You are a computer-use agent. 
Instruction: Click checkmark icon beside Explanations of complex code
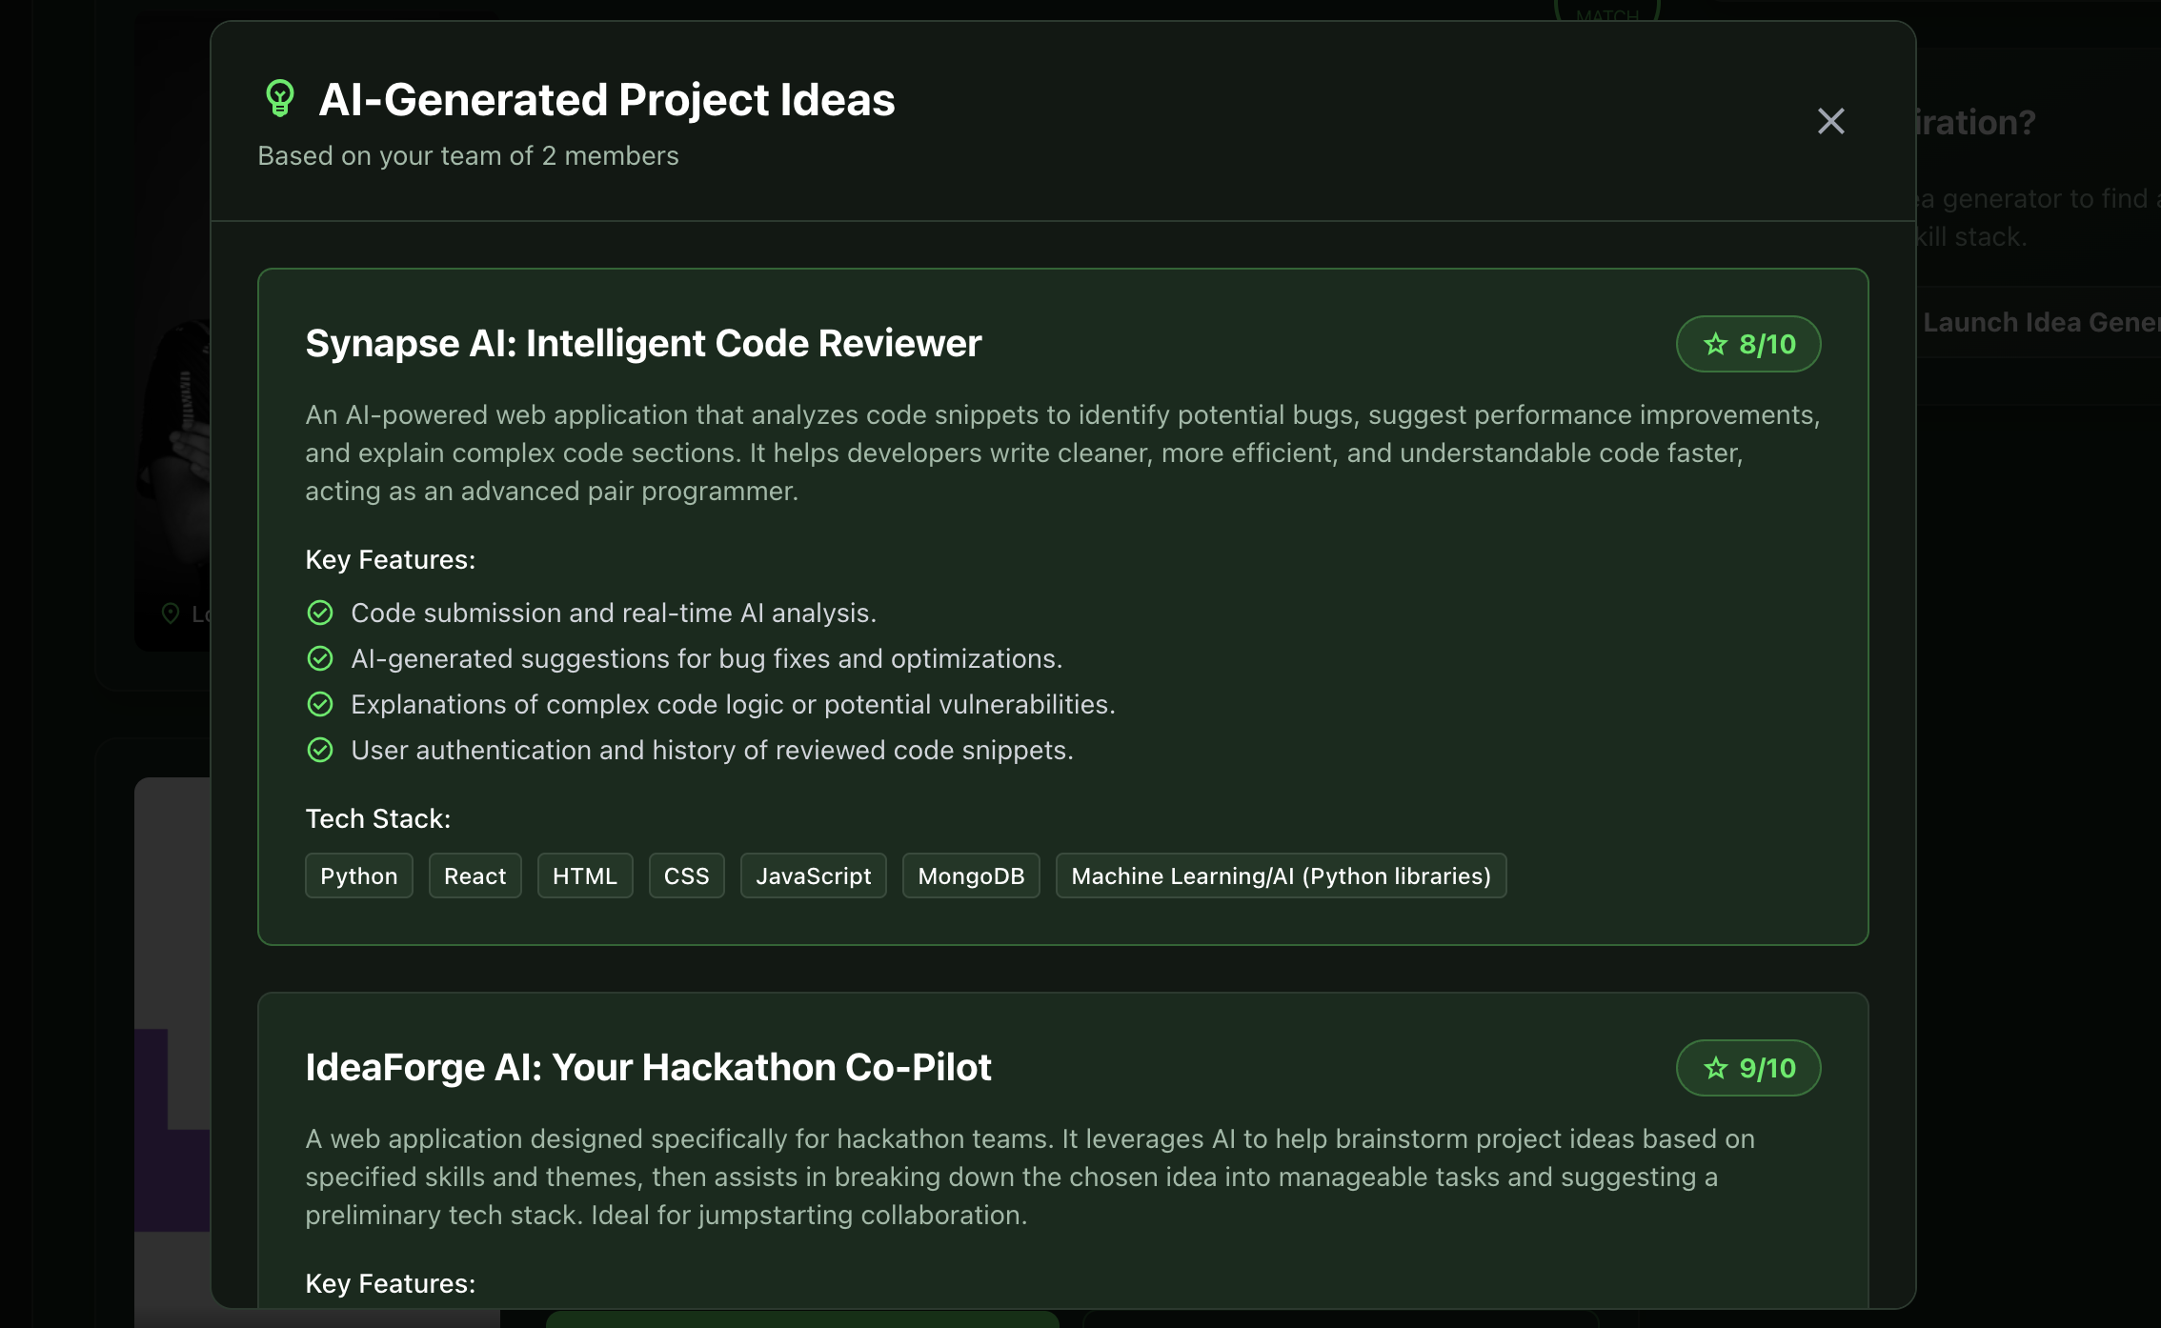point(320,704)
